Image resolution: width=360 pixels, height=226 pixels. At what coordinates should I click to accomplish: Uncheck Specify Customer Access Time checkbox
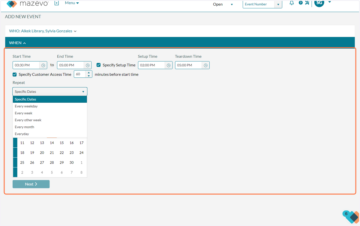(14, 74)
